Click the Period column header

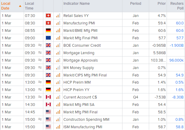[x=136, y=4]
